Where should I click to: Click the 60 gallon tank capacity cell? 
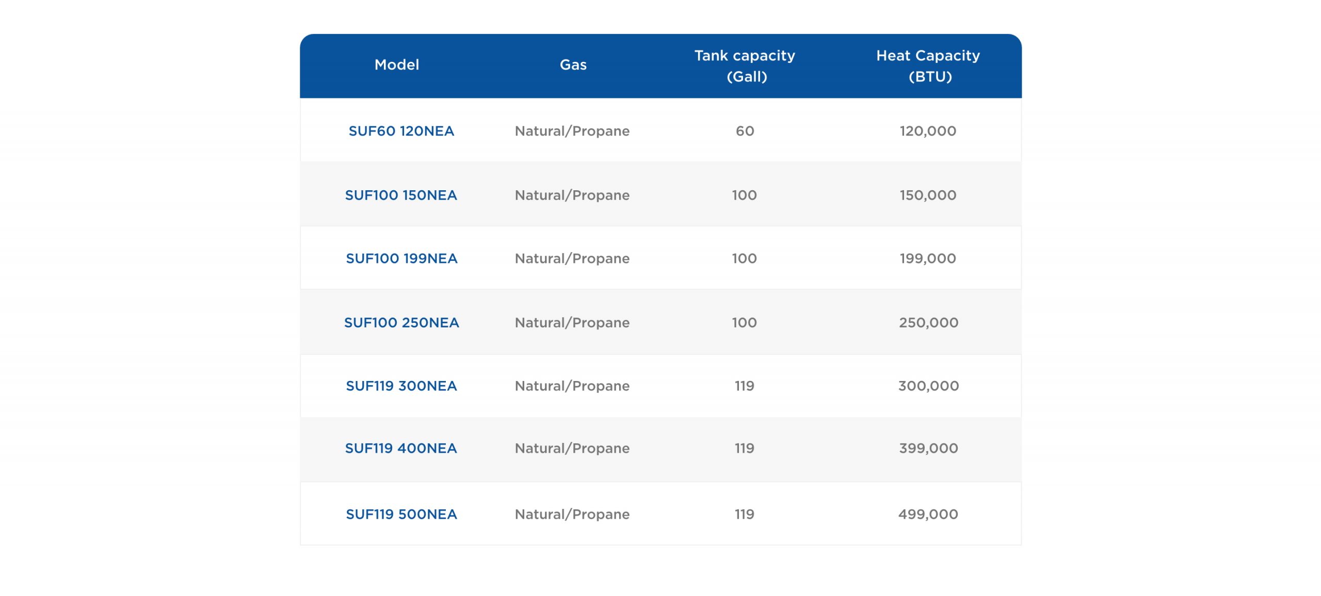pos(745,131)
